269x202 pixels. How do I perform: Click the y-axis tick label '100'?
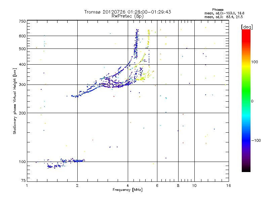(x=22, y=162)
